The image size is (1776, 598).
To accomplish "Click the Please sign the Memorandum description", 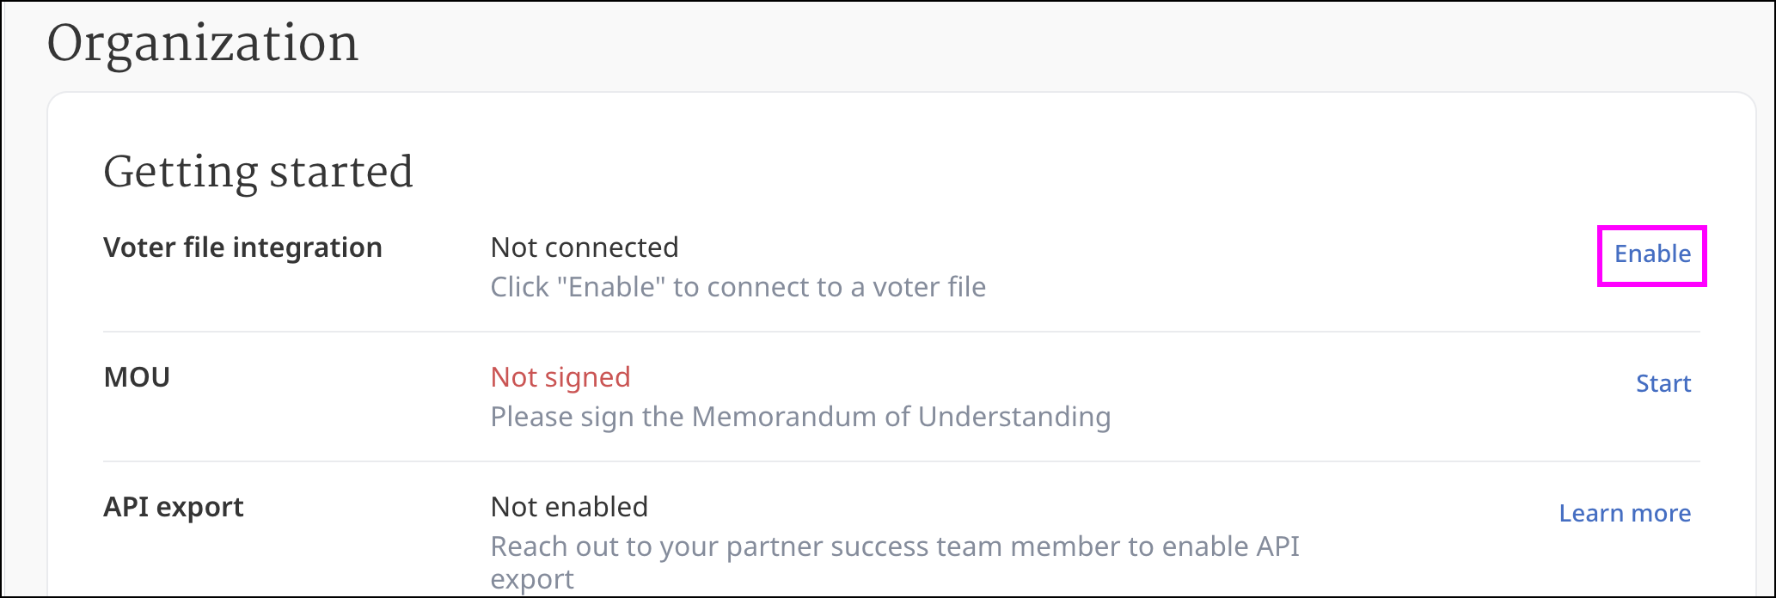I will (x=800, y=418).
